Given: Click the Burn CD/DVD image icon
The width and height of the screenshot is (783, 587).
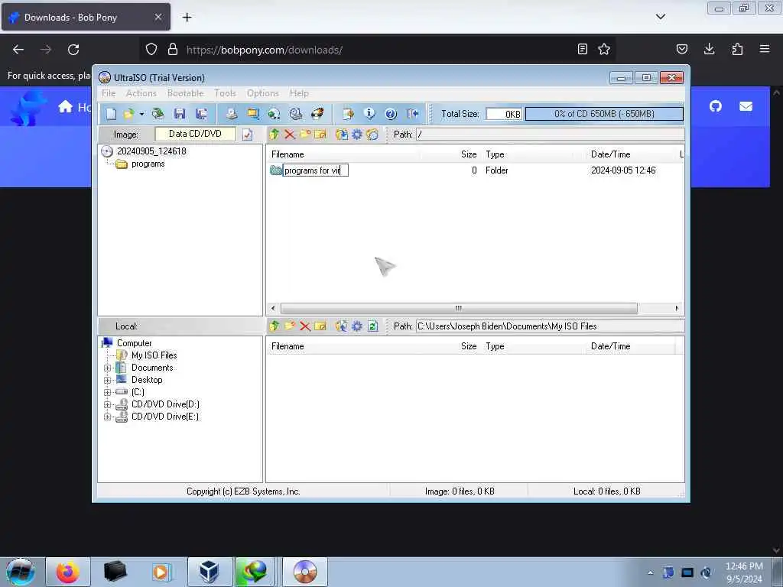Looking at the screenshot, I should pos(317,114).
